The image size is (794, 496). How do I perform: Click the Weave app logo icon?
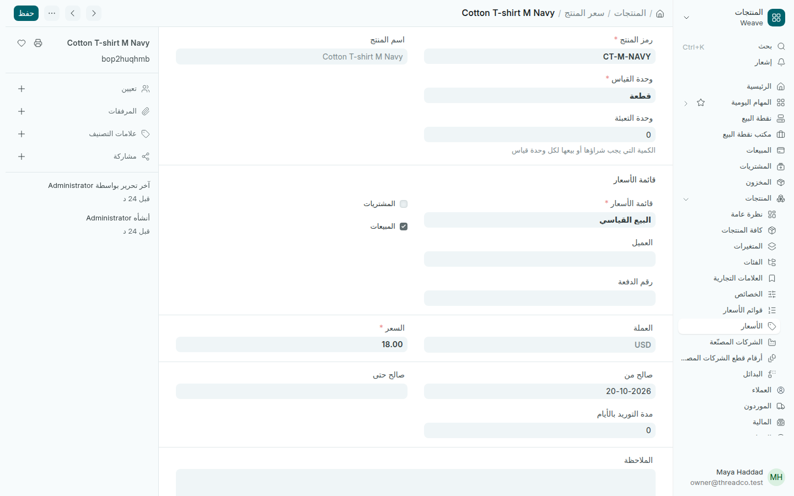(776, 18)
